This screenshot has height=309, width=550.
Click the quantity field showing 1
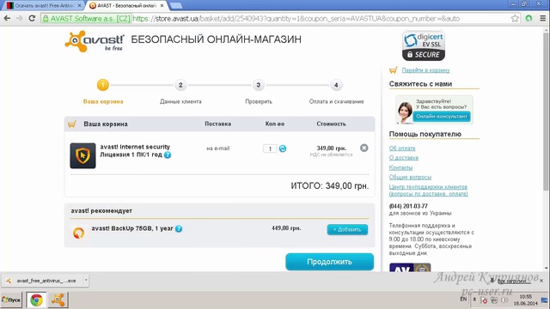tap(270, 148)
